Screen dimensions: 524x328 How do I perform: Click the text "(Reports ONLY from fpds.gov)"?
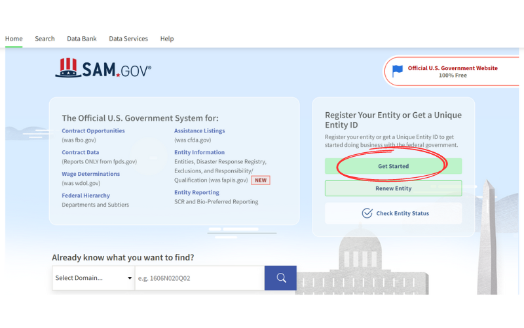click(x=100, y=161)
